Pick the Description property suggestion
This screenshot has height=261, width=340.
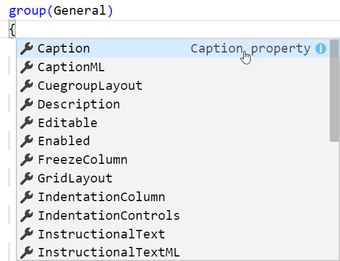coord(173,105)
